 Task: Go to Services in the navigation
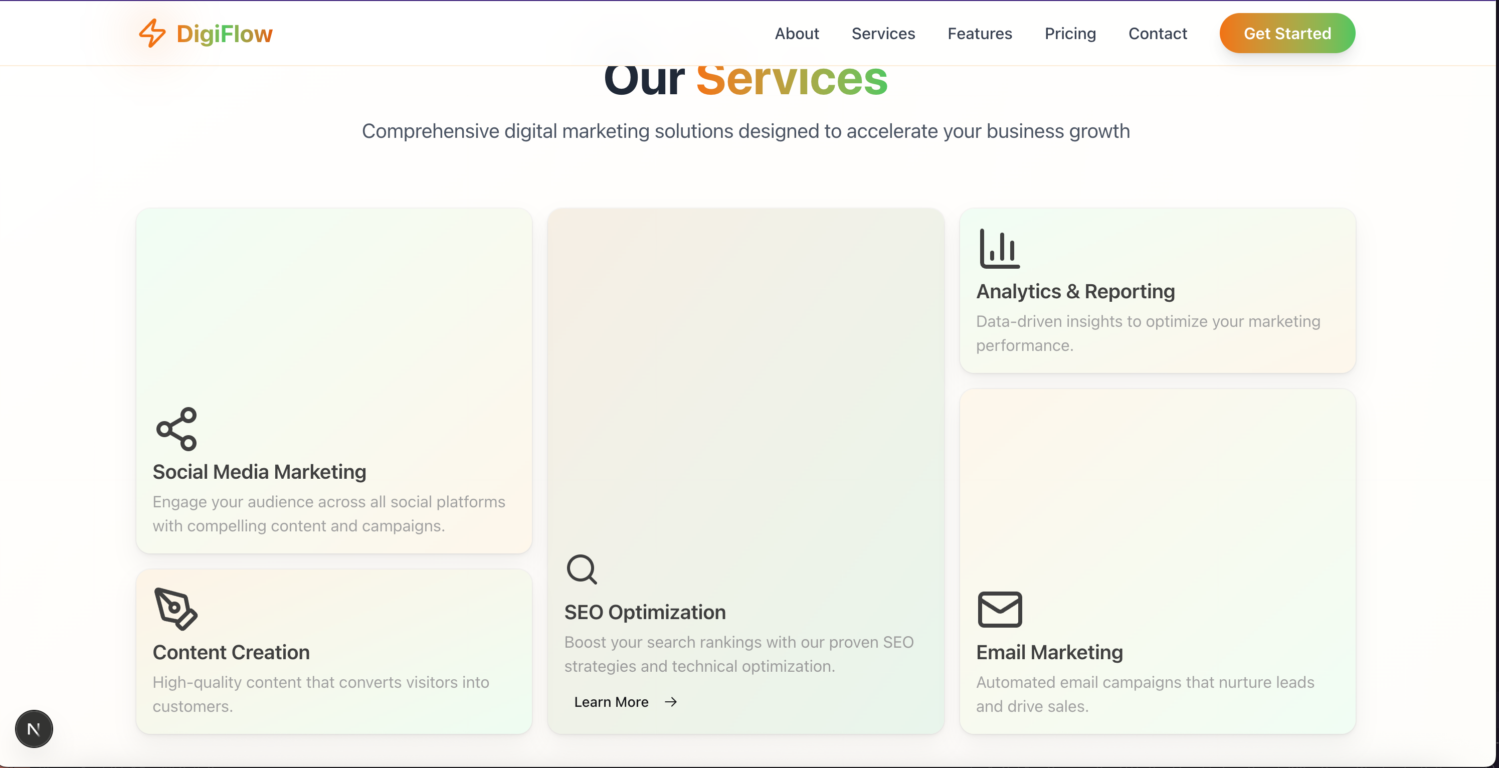point(883,33)
